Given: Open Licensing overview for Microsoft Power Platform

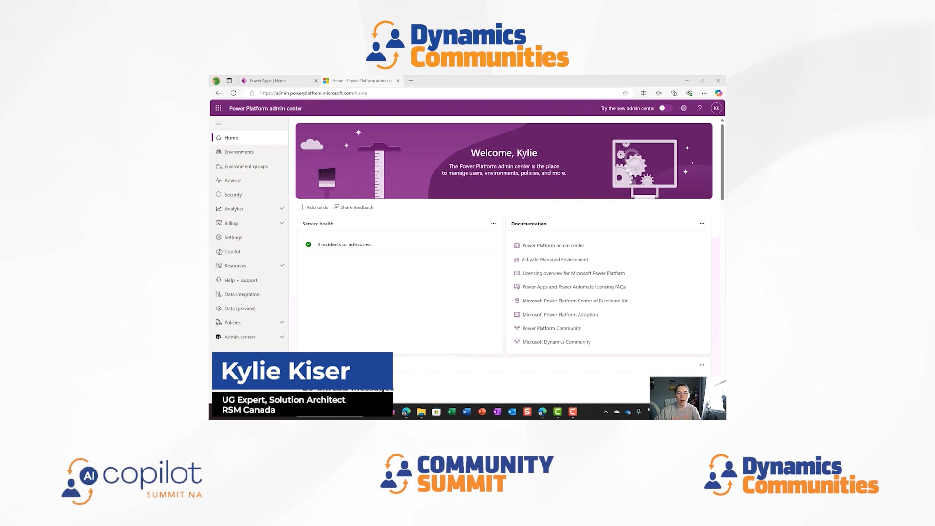Looking at the screenshot, I should coord(574,273).
